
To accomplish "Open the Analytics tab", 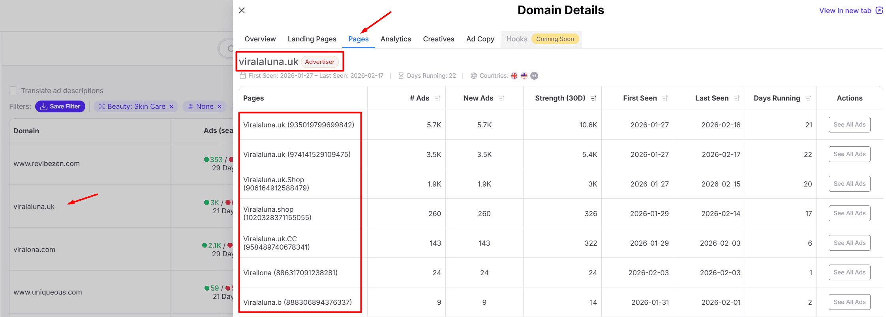I will tap(396, 39).
